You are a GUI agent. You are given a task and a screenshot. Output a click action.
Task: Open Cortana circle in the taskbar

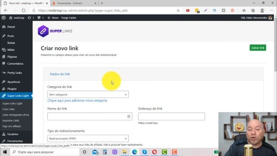[x=84, y=152]
